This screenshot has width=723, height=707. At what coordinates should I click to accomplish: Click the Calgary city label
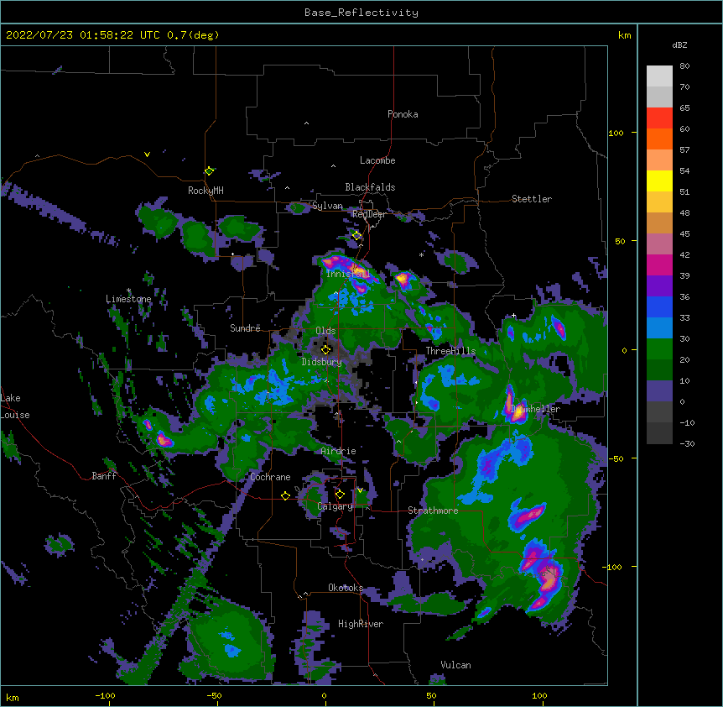point(335,506)
